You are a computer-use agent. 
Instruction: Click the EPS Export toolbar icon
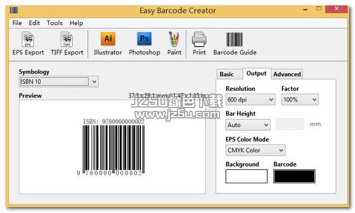(x=28, y=44)
